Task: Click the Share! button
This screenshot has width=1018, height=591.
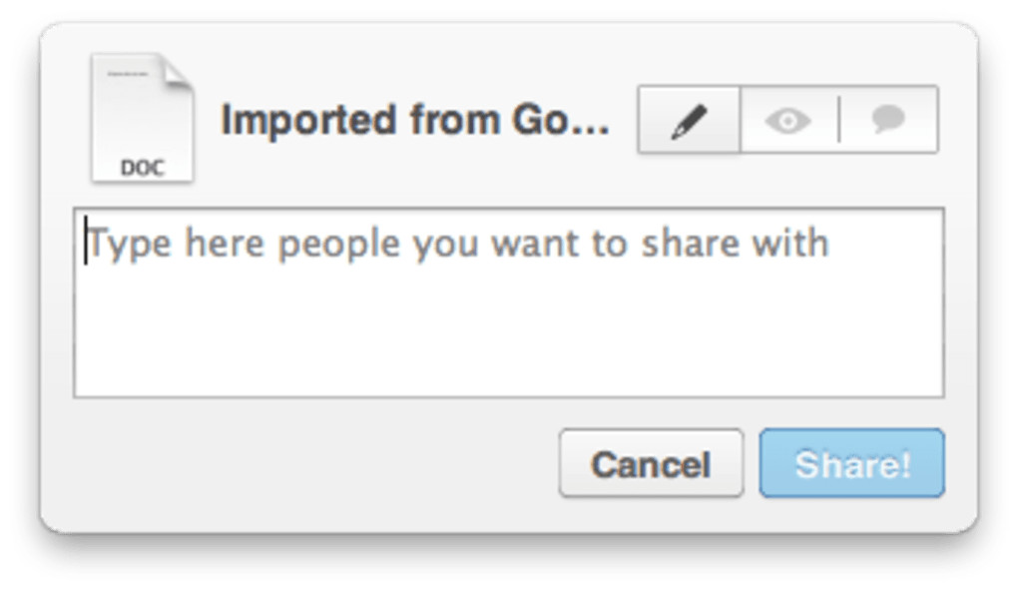Action: 851,463
